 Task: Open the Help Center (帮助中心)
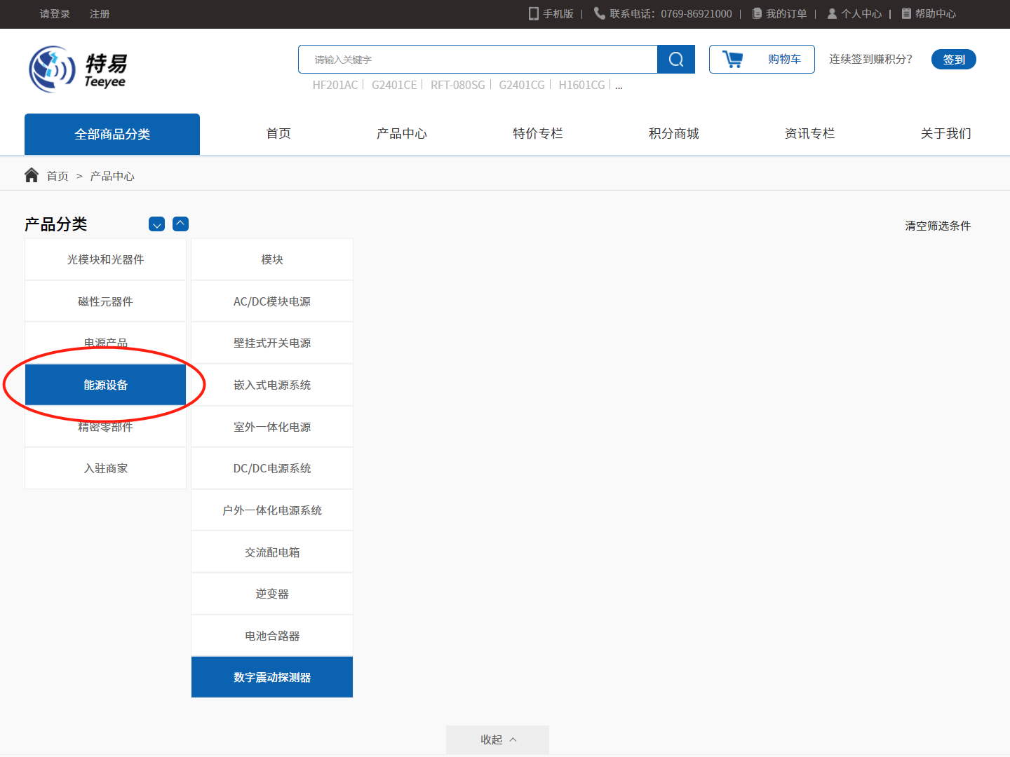click(x=929, y=14)
